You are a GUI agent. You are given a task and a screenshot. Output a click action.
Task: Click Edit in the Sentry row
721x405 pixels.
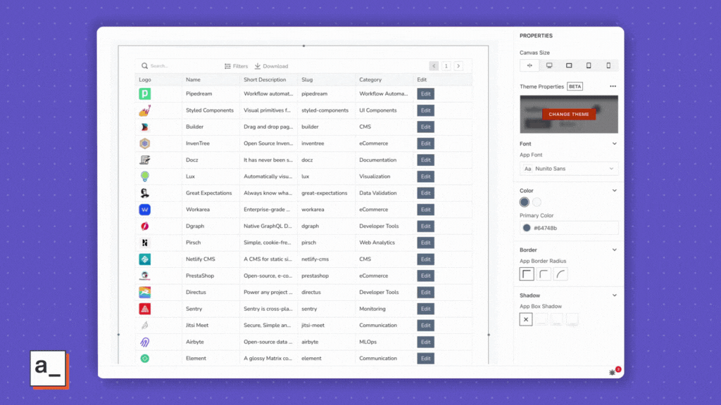pos(426,309)
